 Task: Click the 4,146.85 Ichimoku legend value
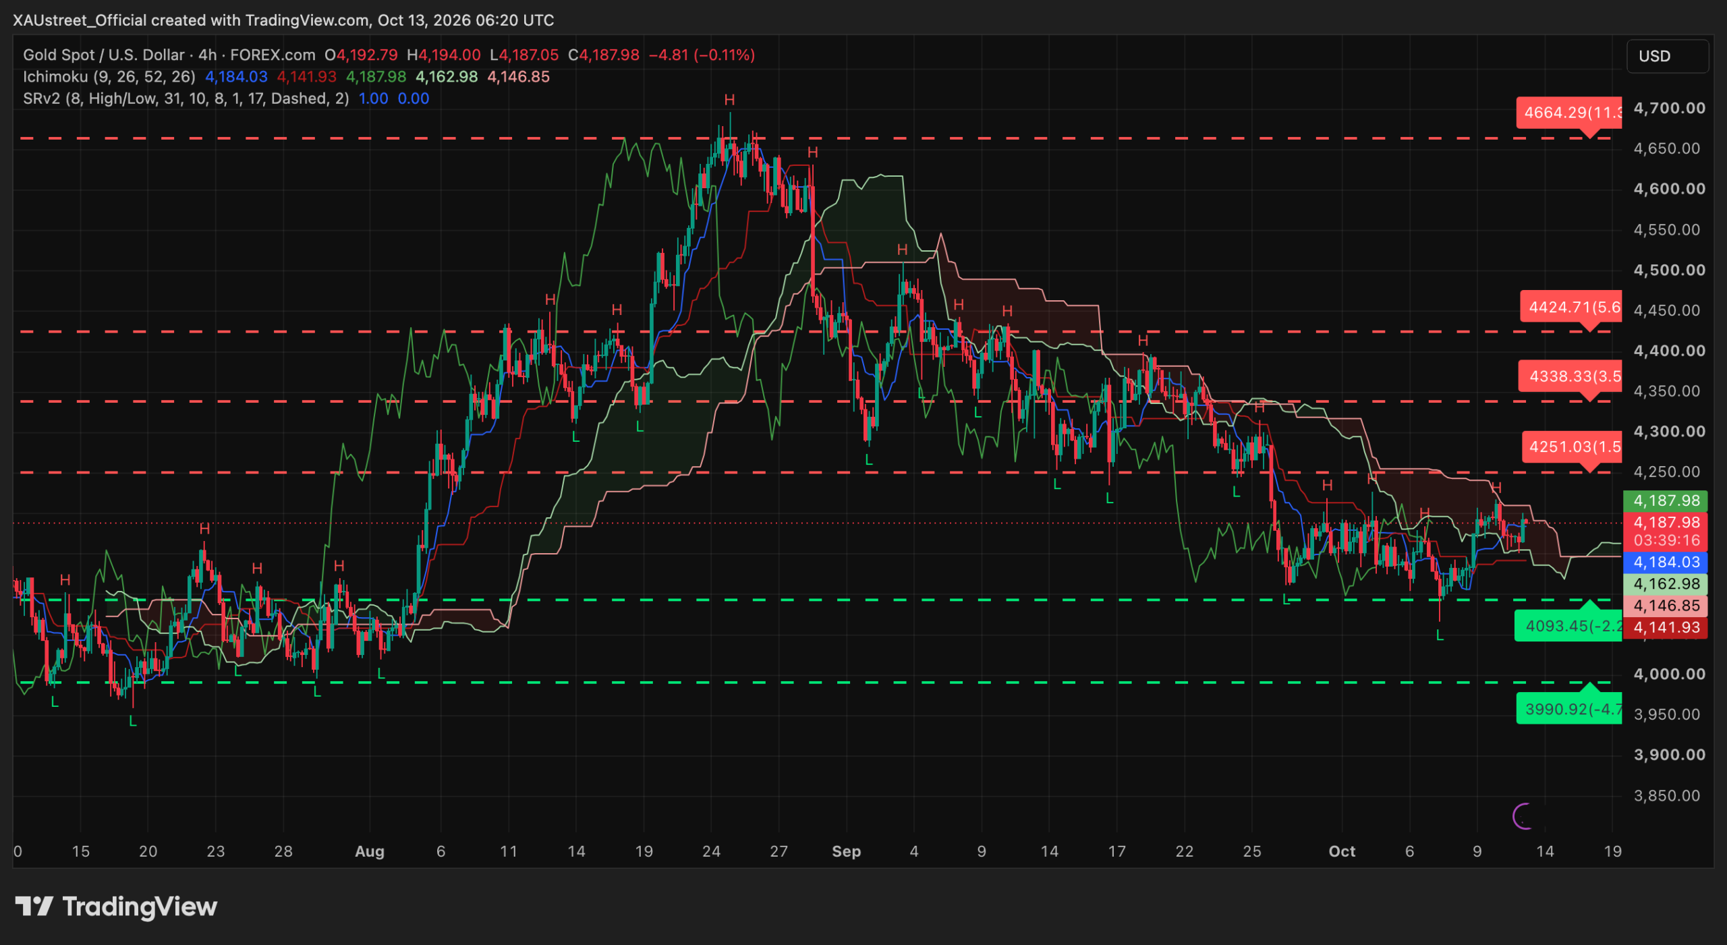(x=518, y=77)
